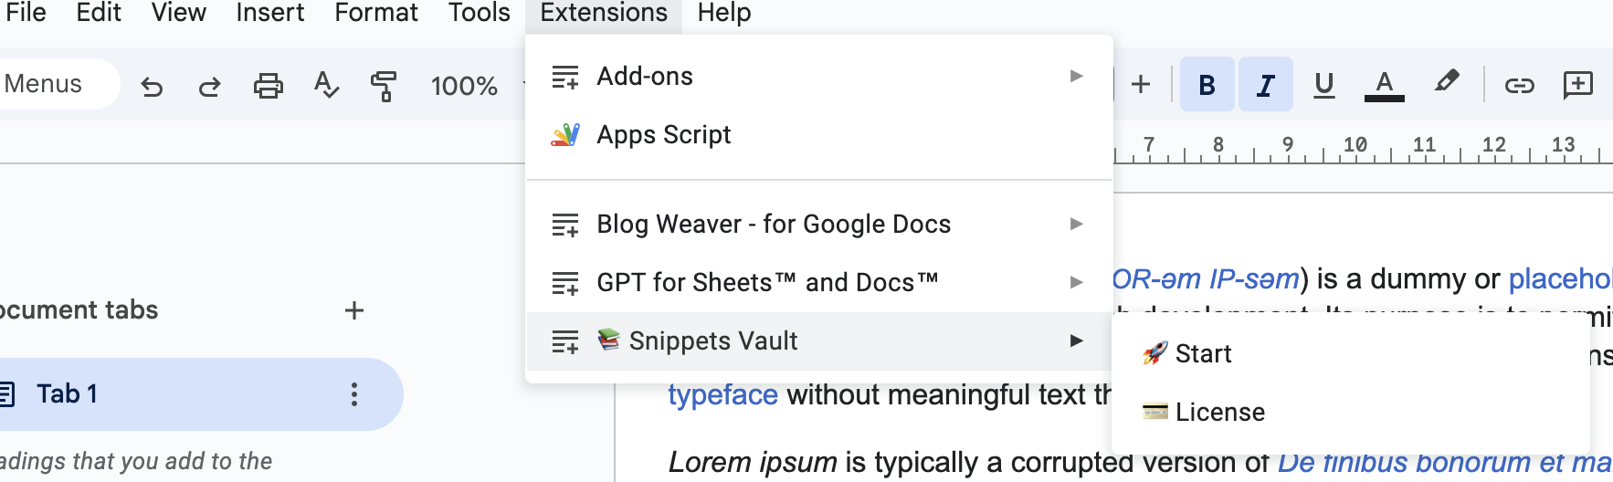Open the 100% zoom level dropdown
The width and height of the screenshot is (1613, 482).
[x=475, y=86]
